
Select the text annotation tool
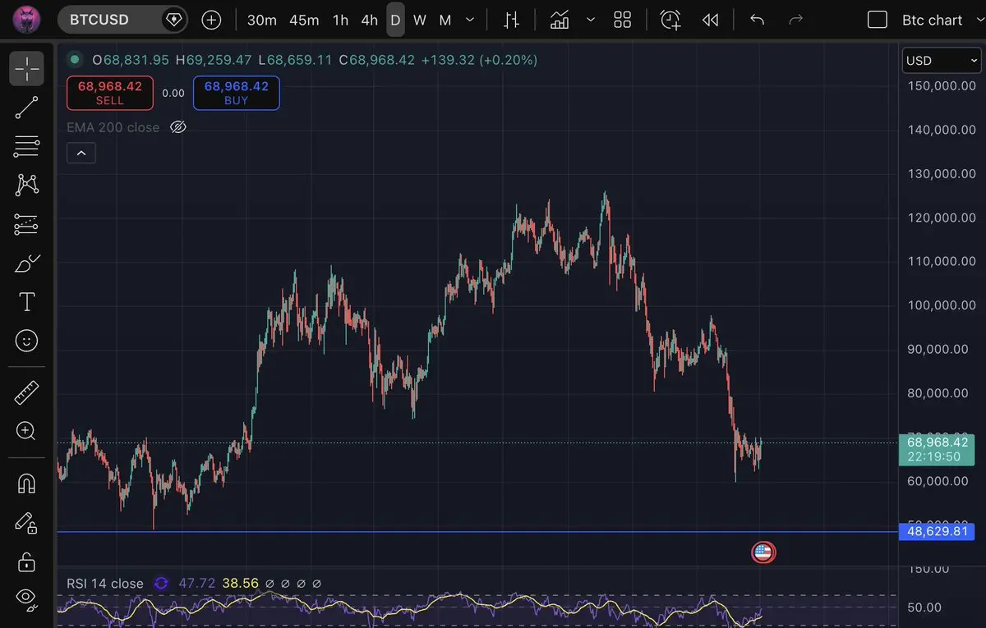click(26, 301)
